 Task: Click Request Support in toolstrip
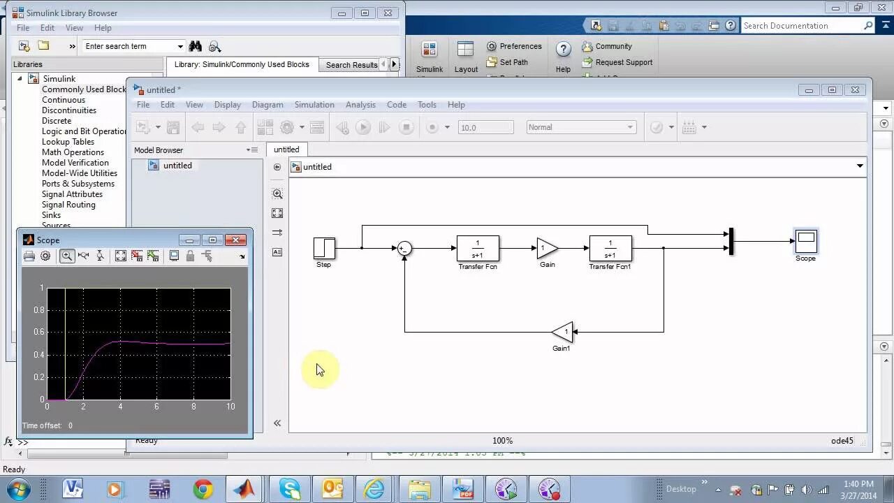pyautogui.click(x=617, y=62)
